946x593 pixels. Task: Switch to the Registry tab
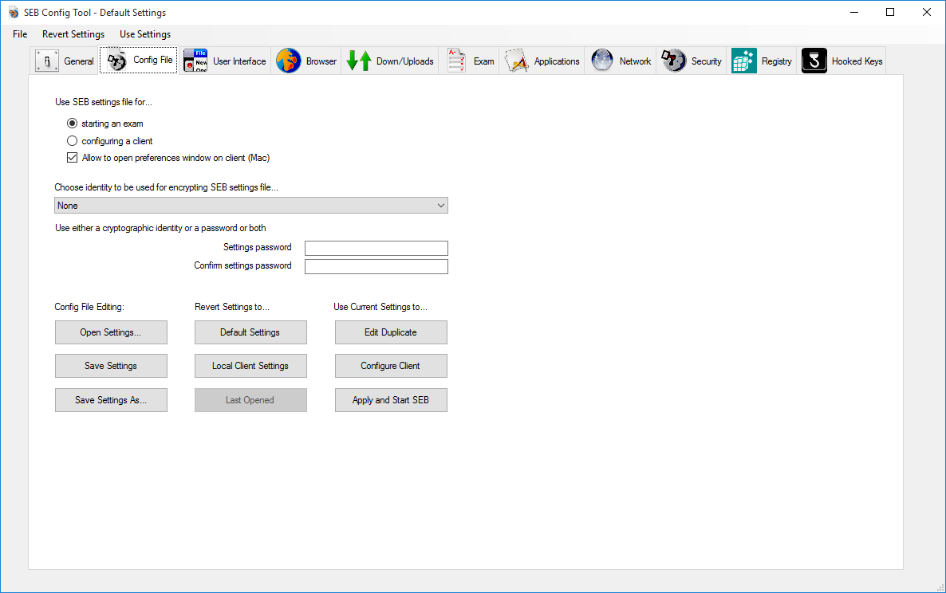pos(762,61)
